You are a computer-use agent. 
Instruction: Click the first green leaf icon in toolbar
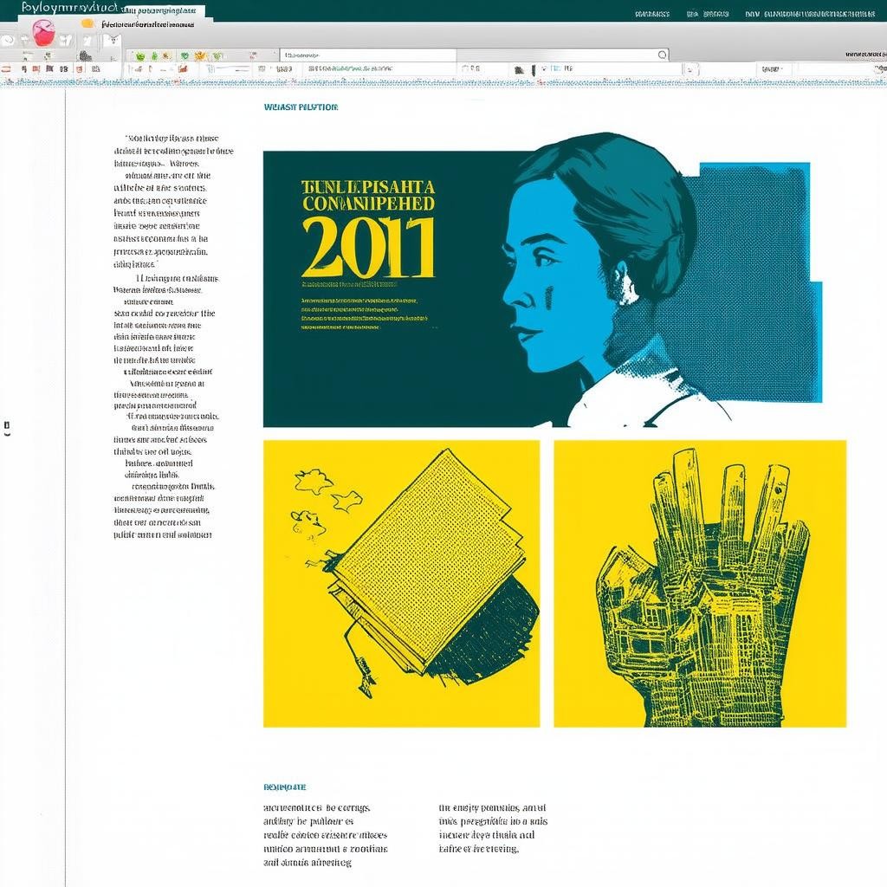point(139,55)
